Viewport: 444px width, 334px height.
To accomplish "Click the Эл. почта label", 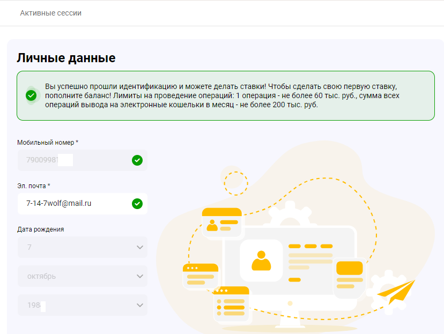I will coord(34,186).
